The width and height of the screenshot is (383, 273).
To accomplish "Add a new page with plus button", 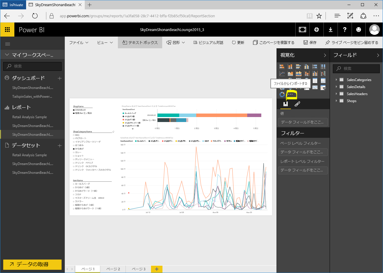I will pyautogui.click(x=157, y=269).
